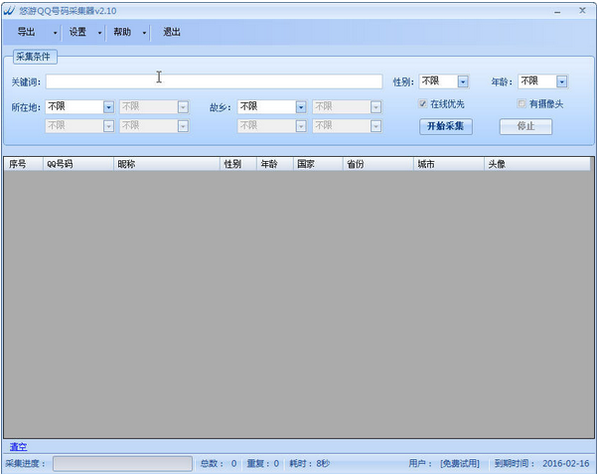The width and height of the screenshot is (598, 474).
Task: Click the 采集进度 progress bar
Action: [122, 463]
